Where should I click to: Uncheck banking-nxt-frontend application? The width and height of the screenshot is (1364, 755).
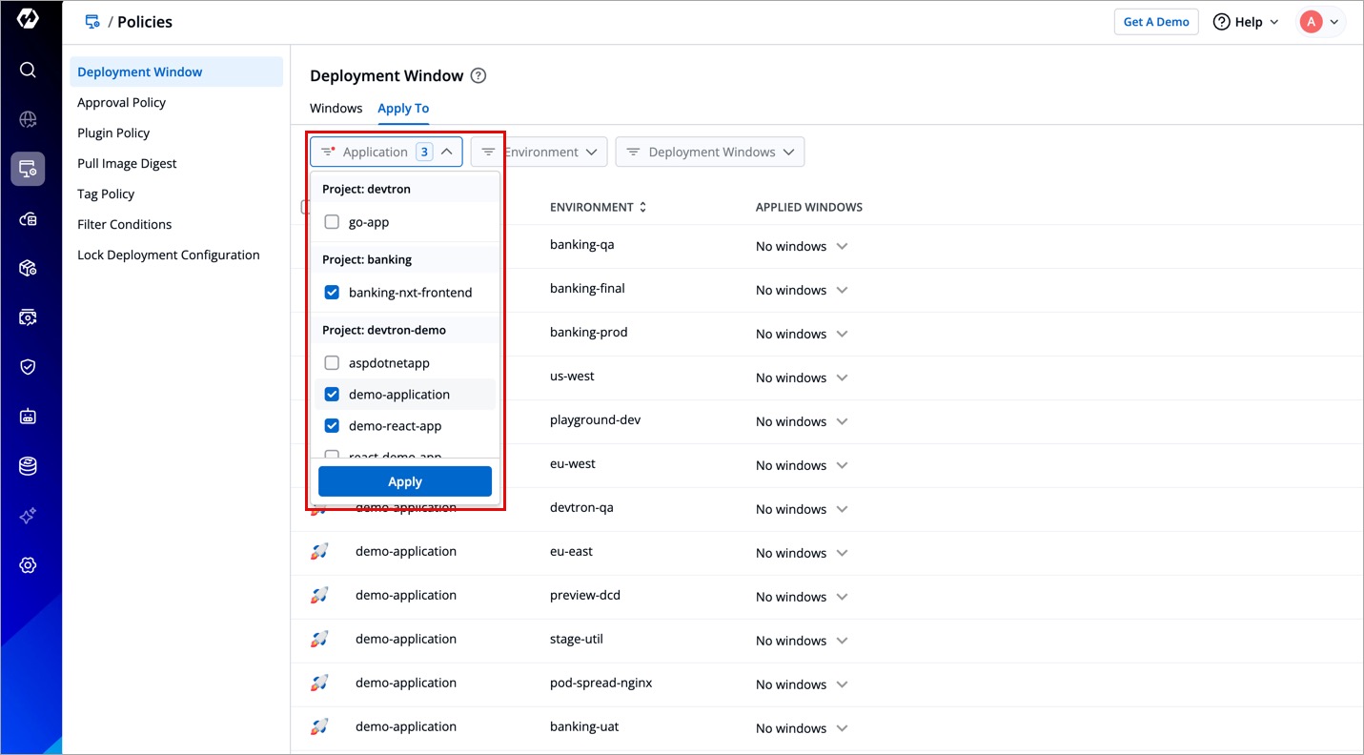(332, 293)
